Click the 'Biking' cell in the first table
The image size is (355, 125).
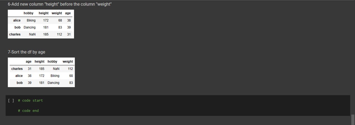(31, 21)
